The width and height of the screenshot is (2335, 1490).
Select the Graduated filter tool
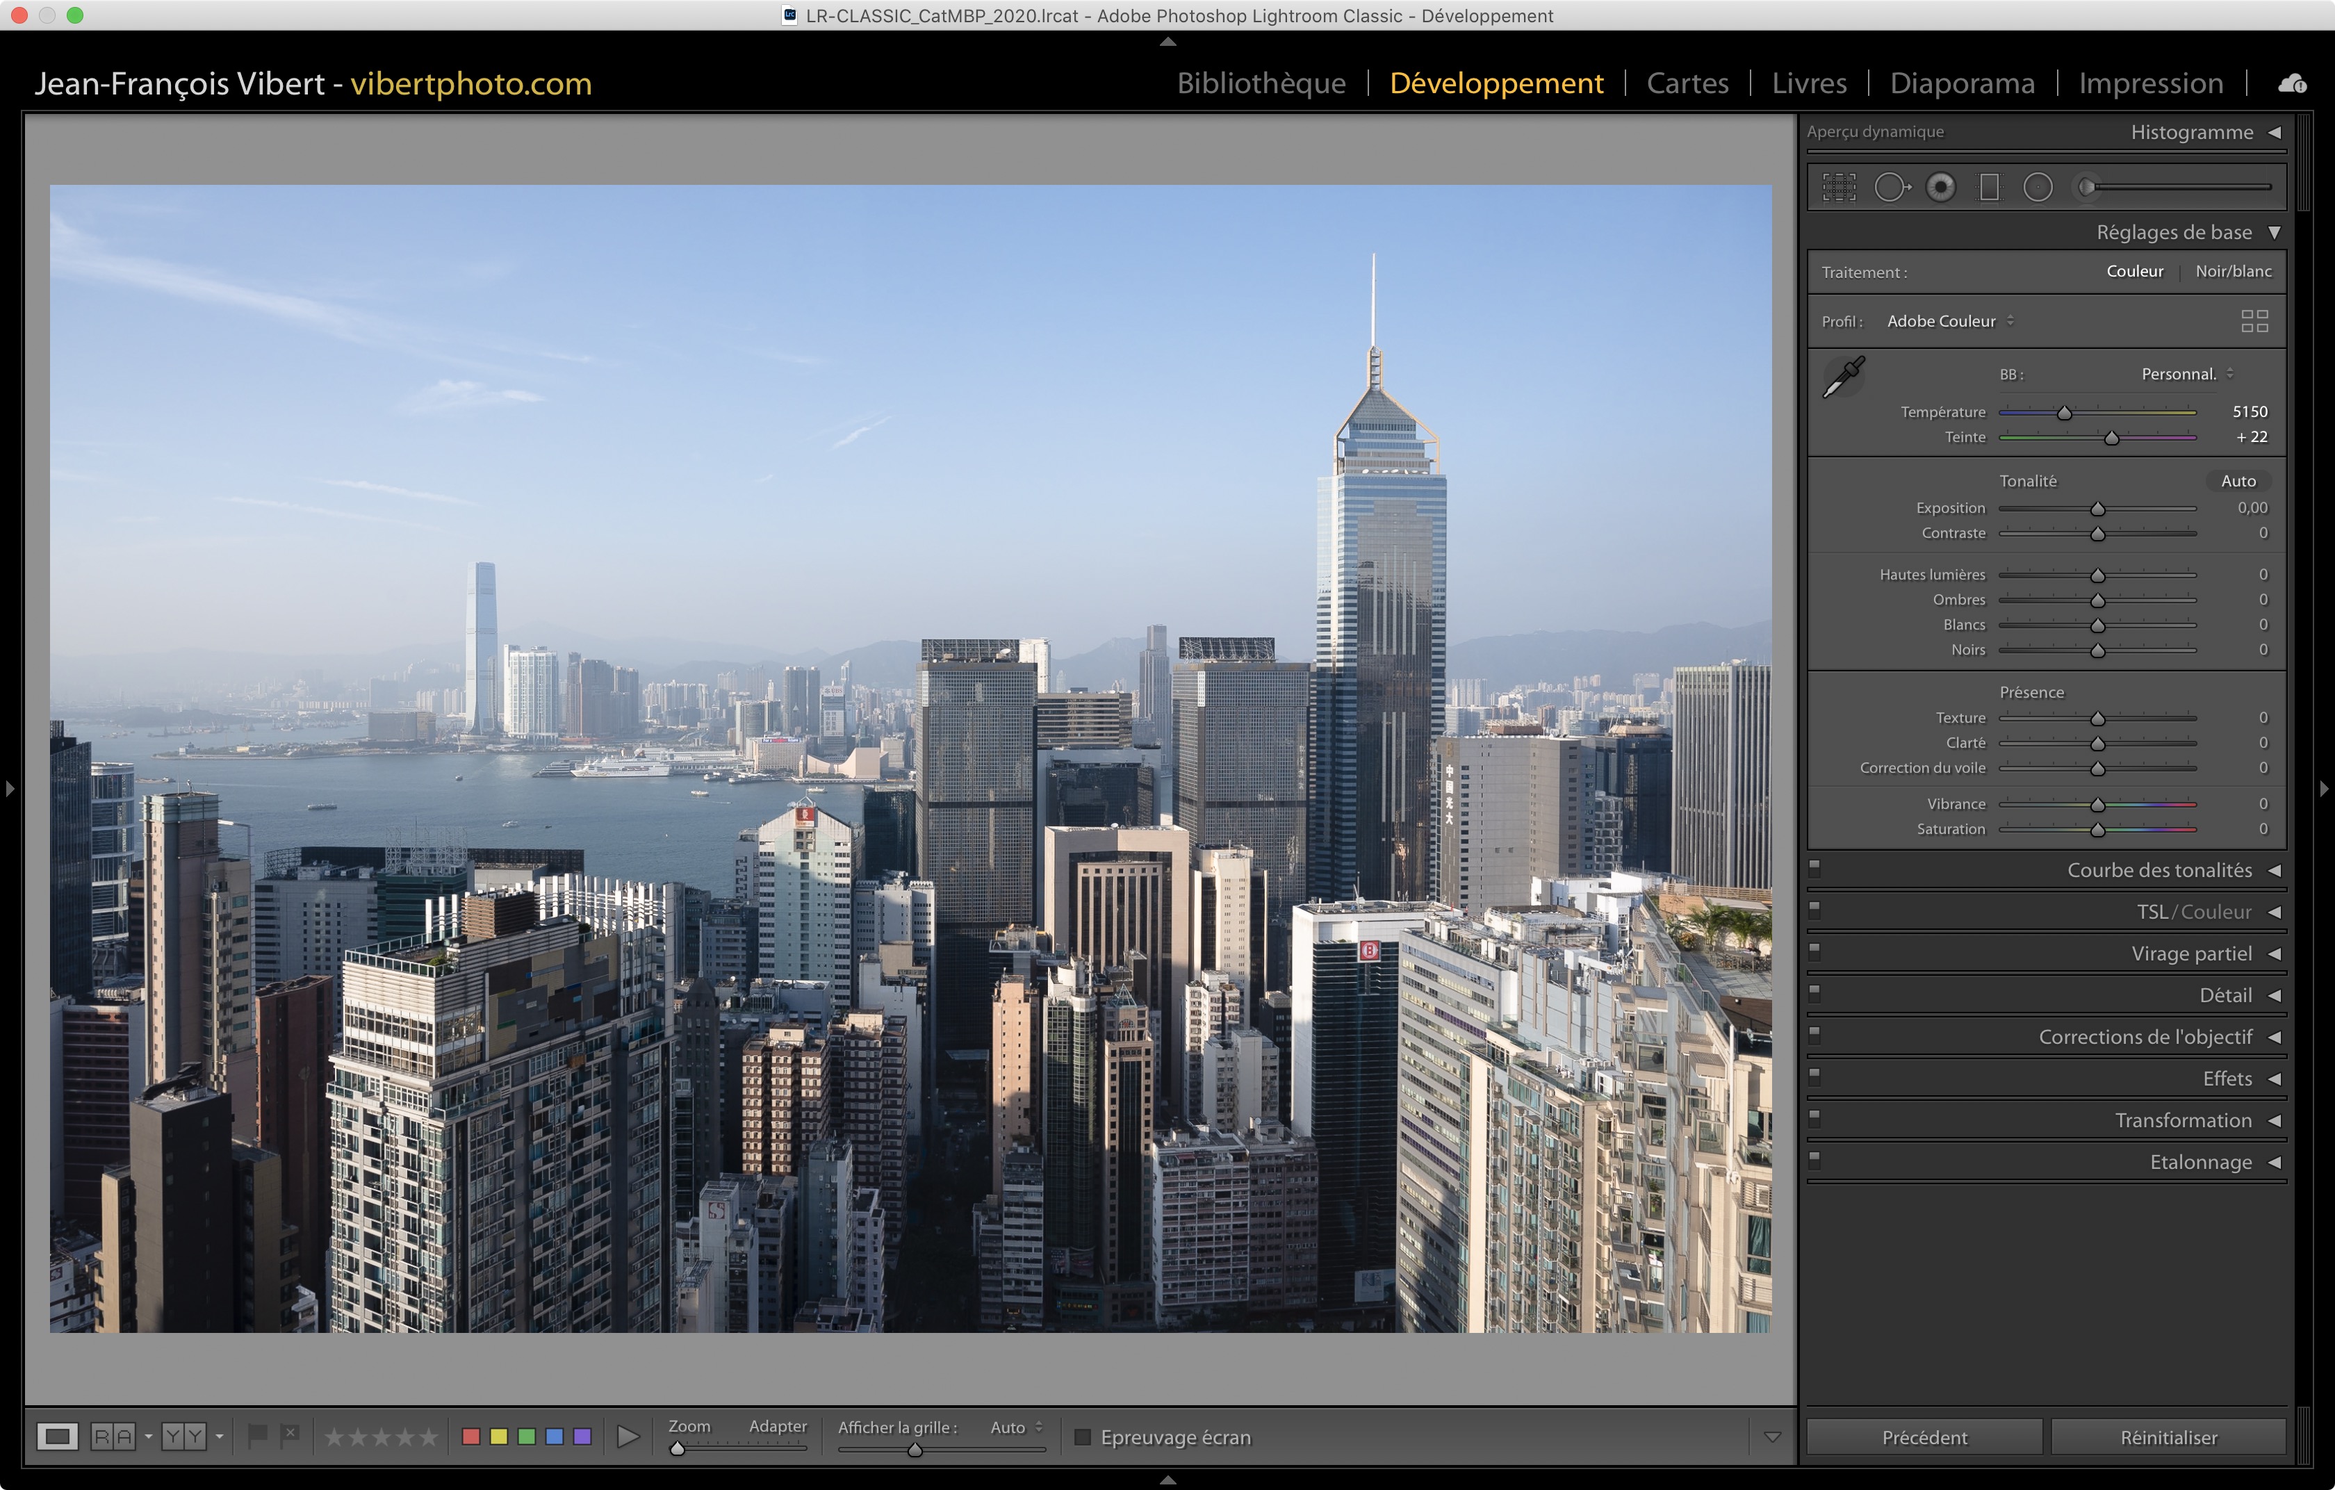click(x=1989, y=187)
